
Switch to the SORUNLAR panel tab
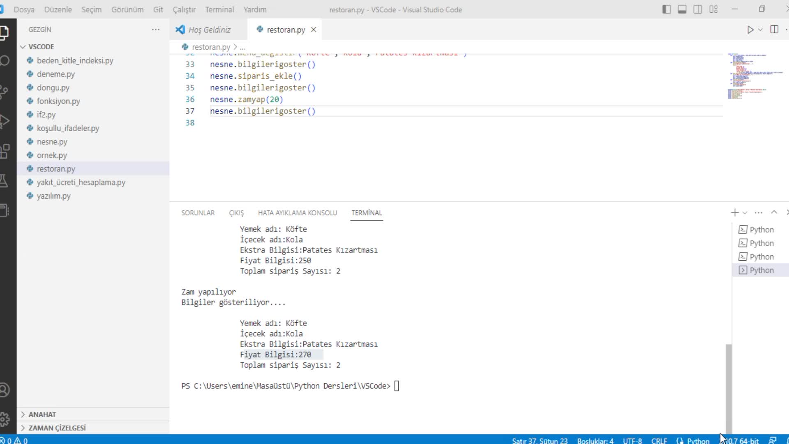pyautogui.click(x=198, y=213)
